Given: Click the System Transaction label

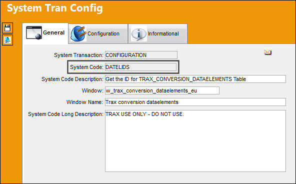Looking at the screenshot, I should point(78,55).
